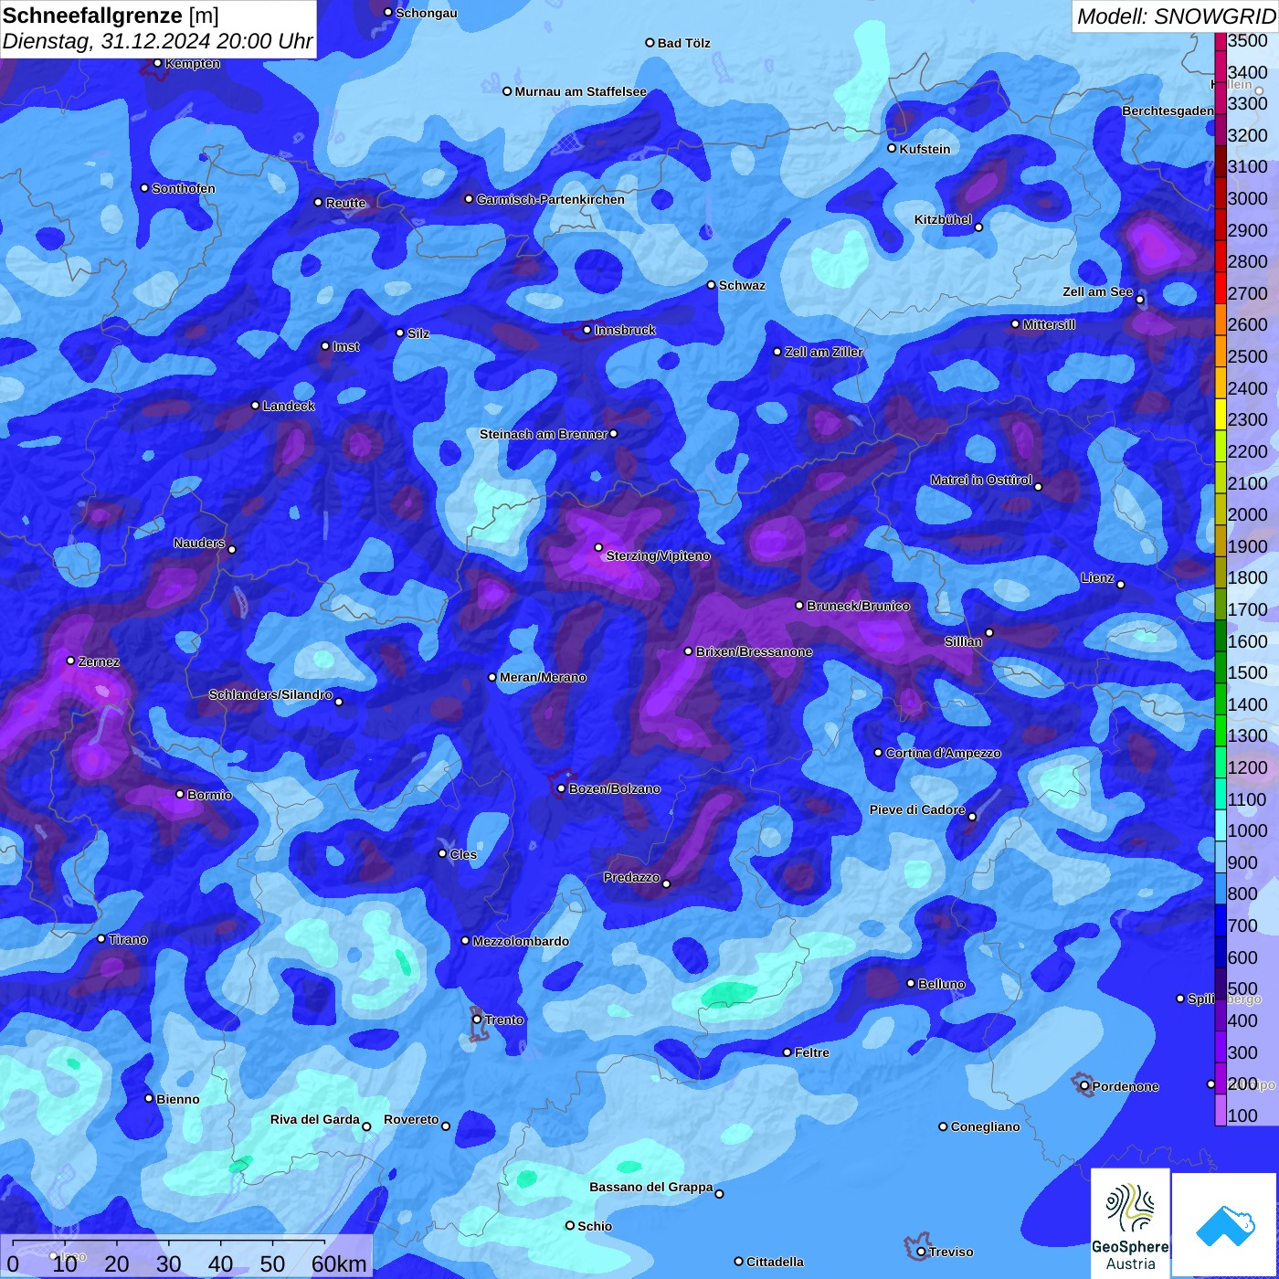Image resolution: width=1279 pixels, height=1279 pixels.
Task: Click the 30 mark on scale bar
Action: 168,1263
